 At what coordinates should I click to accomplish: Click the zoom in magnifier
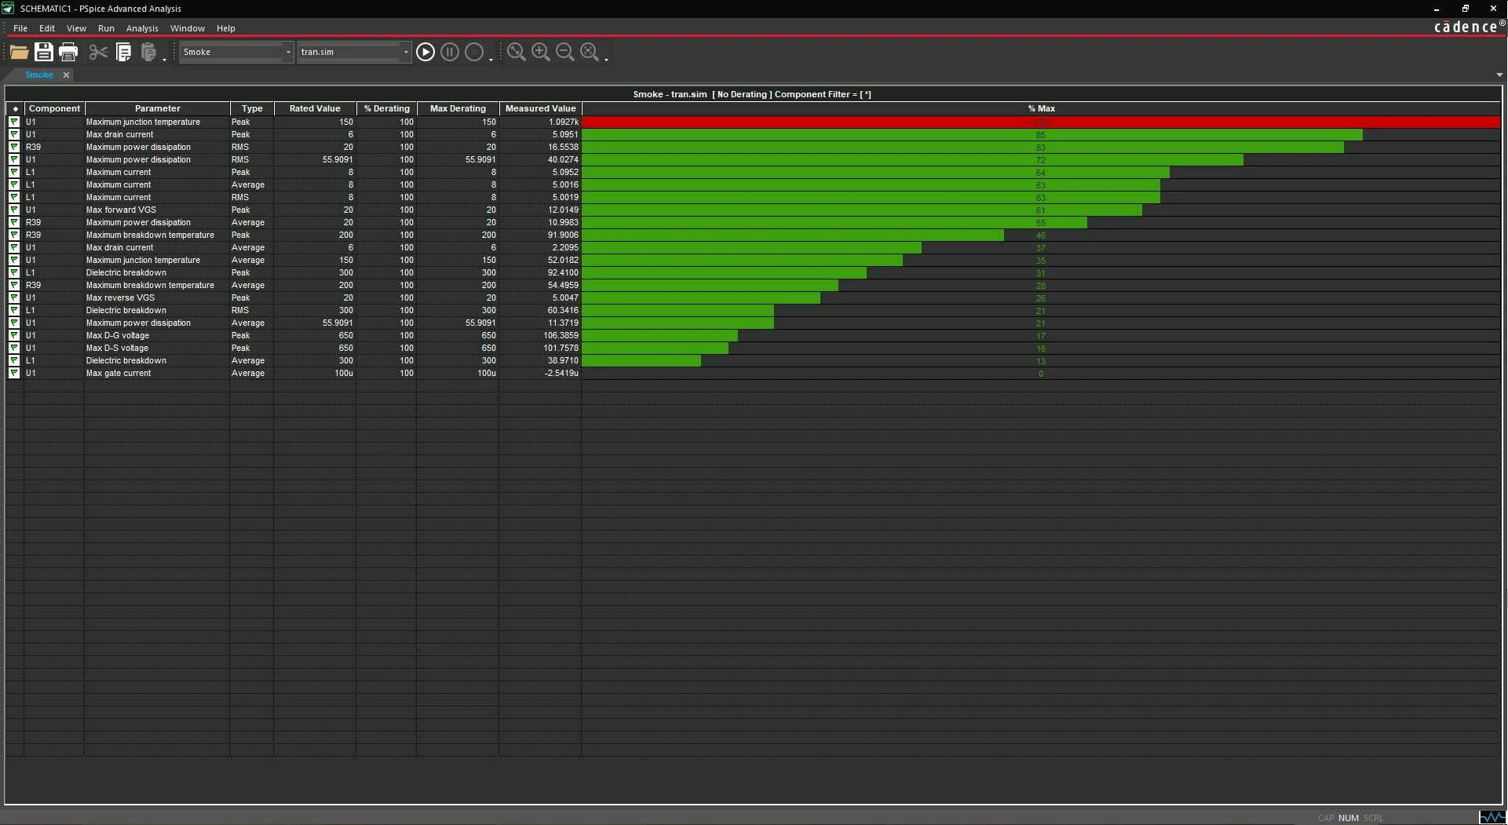[x=540, y=52]
